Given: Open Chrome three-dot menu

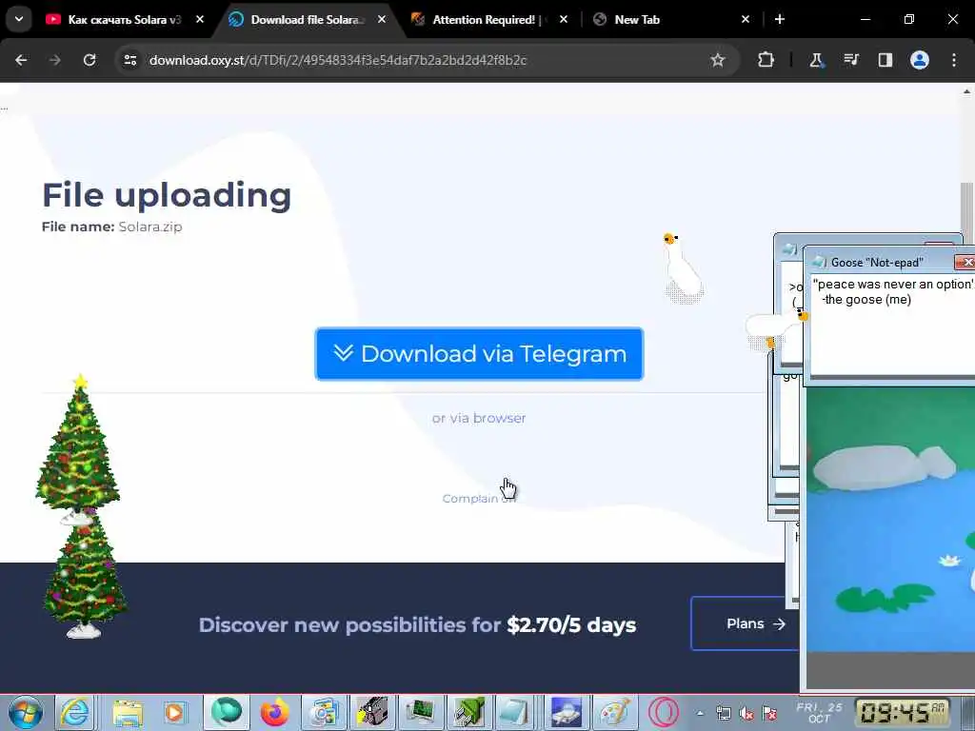Looking at the screenshot, I should click(x=954, y=60).
